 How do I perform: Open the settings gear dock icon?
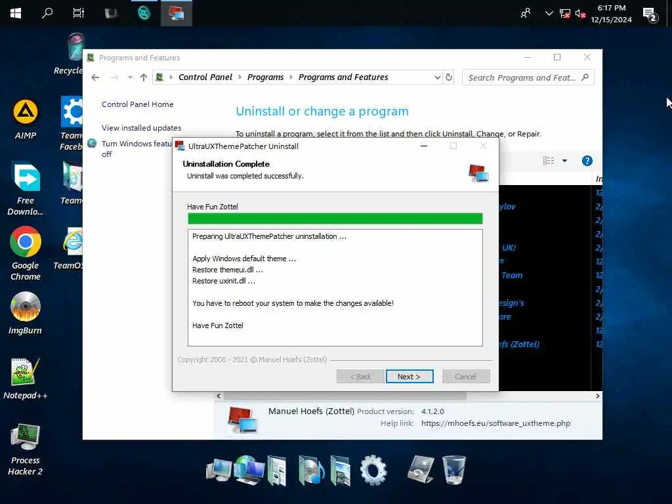pos(373,470)
